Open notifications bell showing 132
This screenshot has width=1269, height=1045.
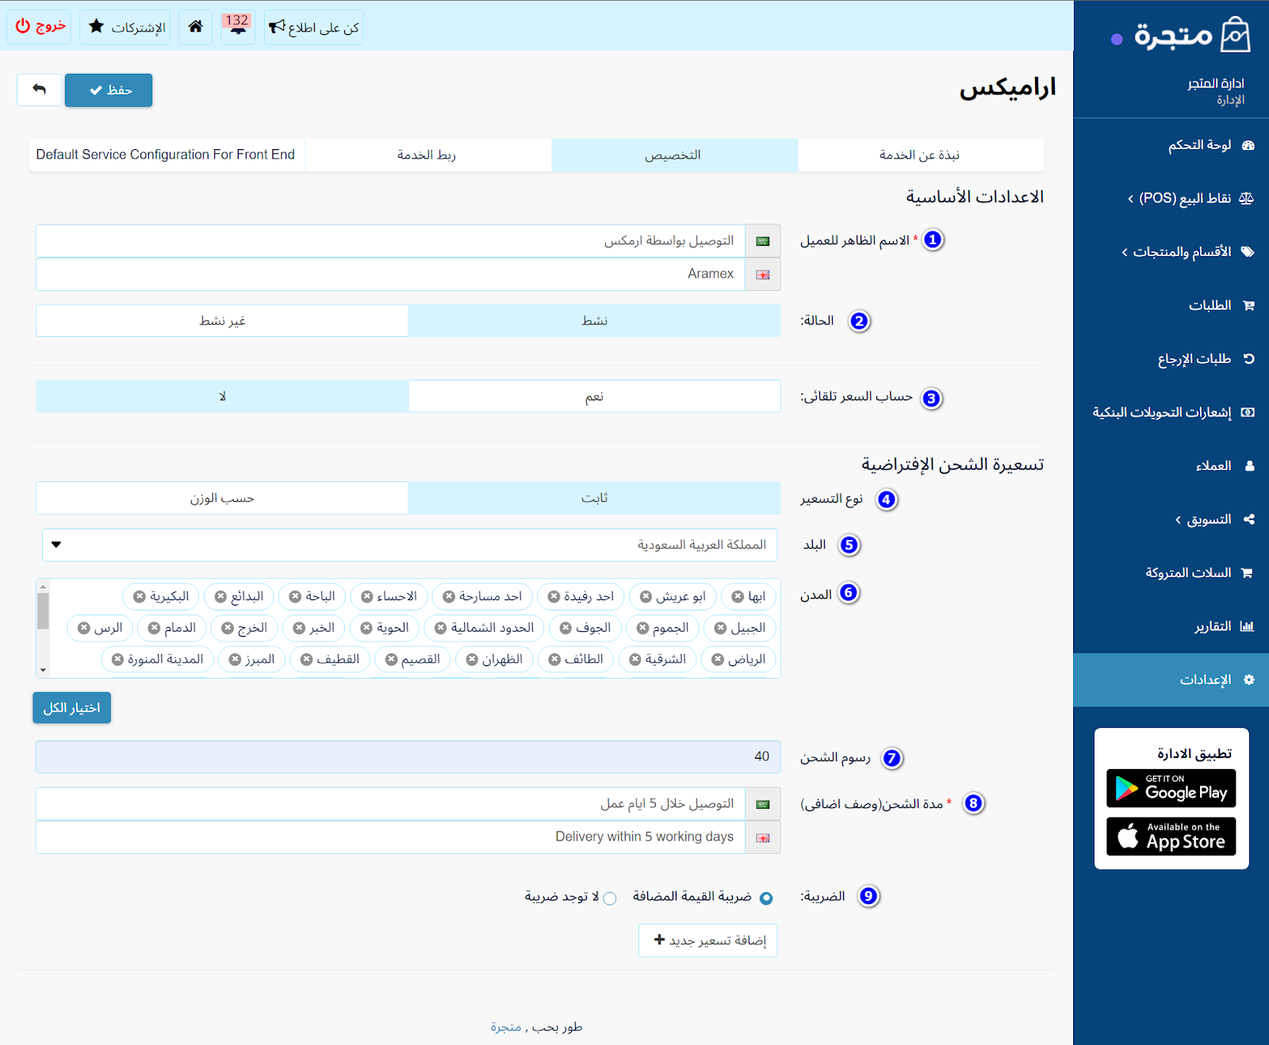tap(237, 27)
